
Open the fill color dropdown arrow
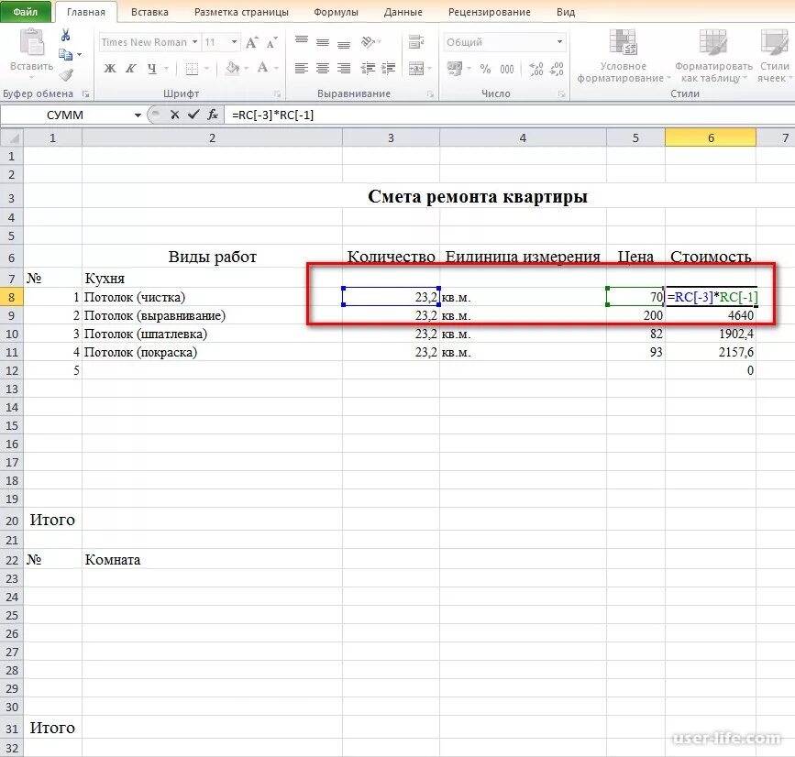click(x=247, y=69)
